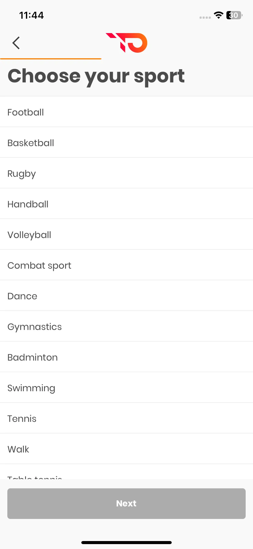
Task: Click the orange progress bar
Action: pyautogui.click(x=51, y=59)
